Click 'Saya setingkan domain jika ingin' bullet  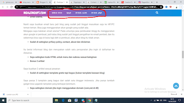coord(64,88)
